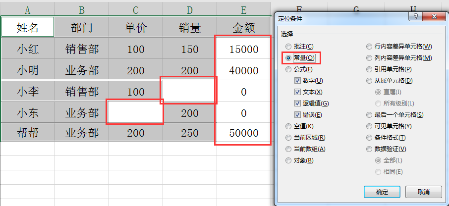Uncheck the 数字(U) checkbox

pyautogui.click(x=308, y=81)
